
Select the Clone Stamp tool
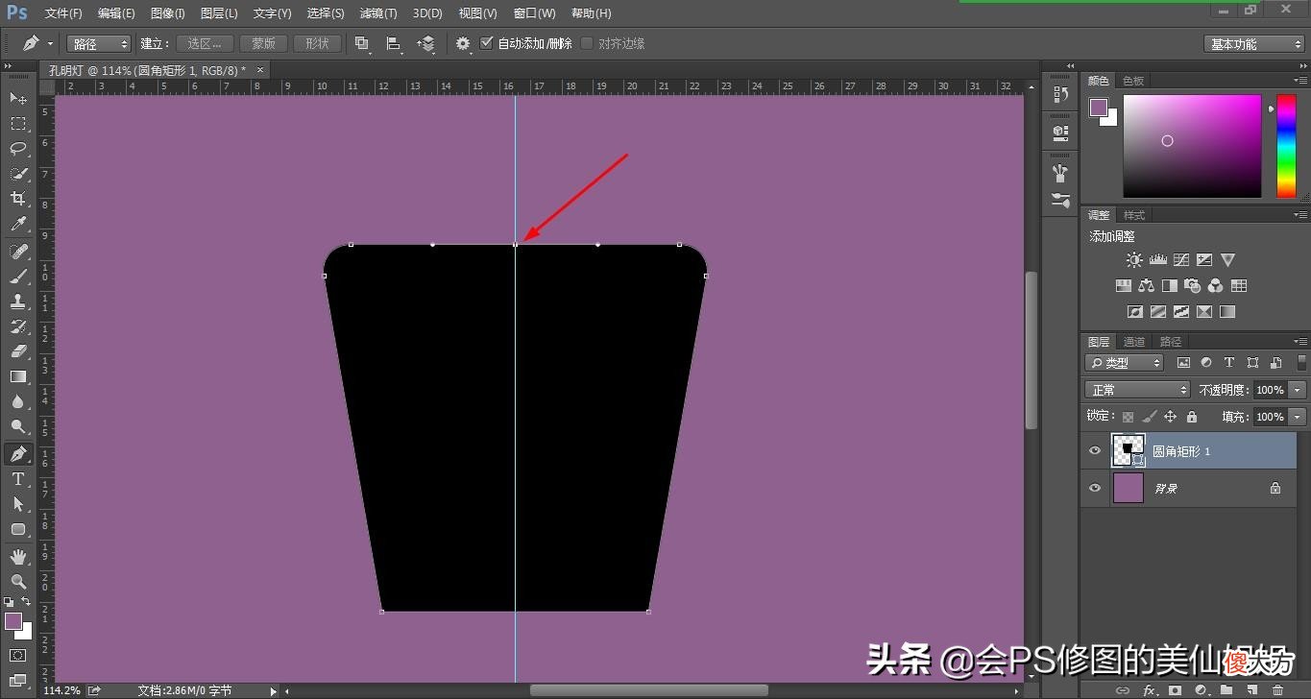18,301
